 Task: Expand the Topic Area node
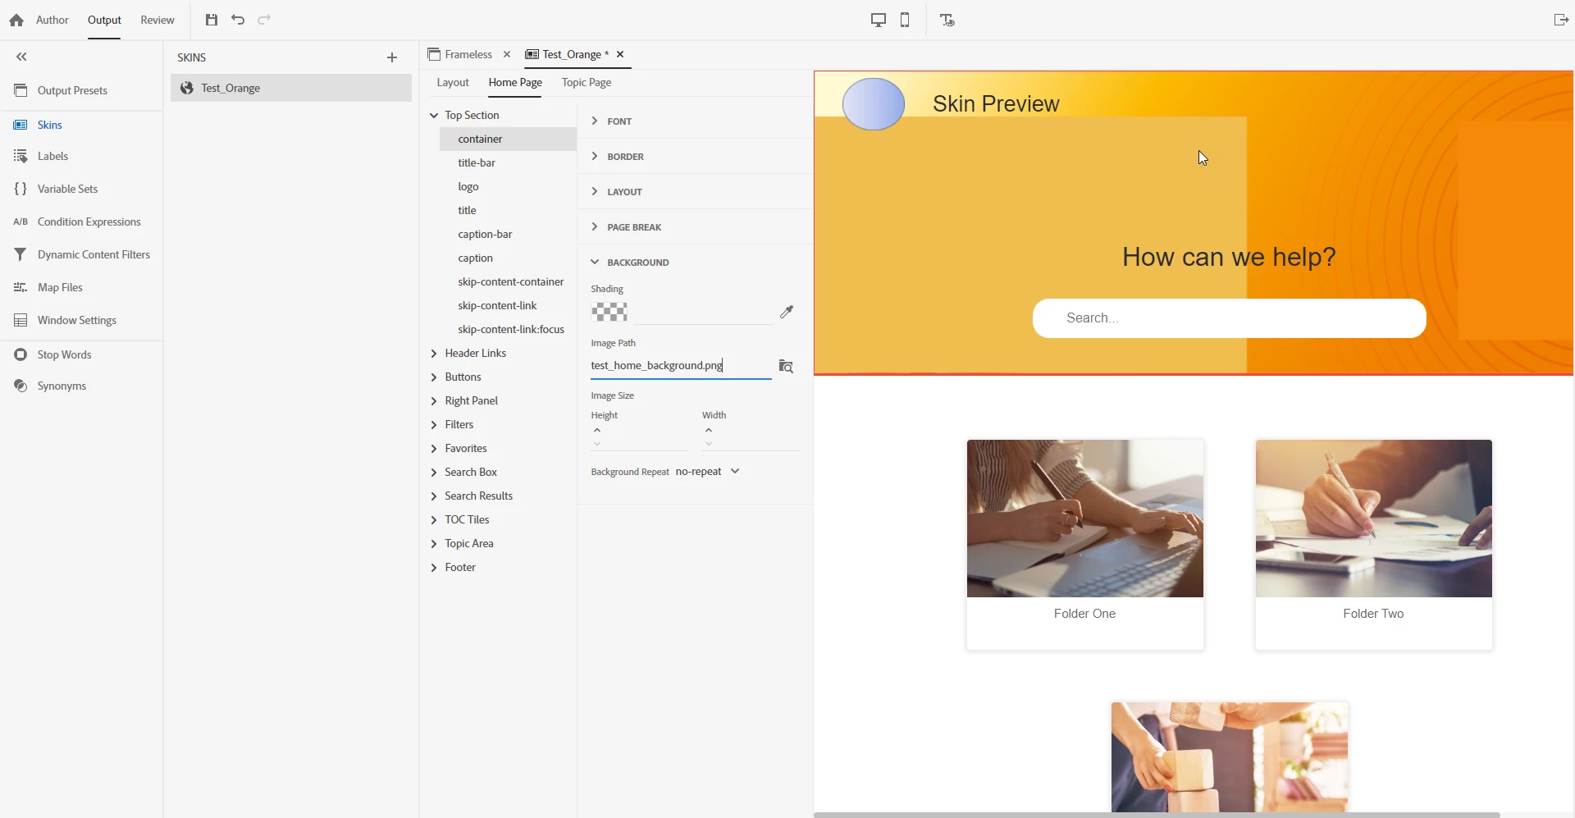[x=434, y=544]
